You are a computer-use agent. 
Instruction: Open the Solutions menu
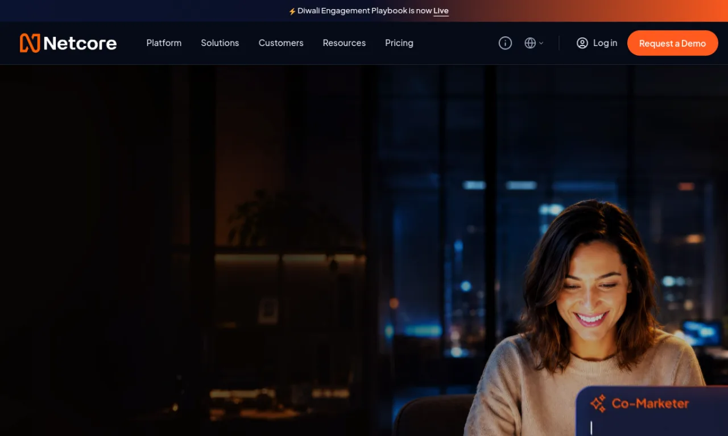[x=220, y=43]
